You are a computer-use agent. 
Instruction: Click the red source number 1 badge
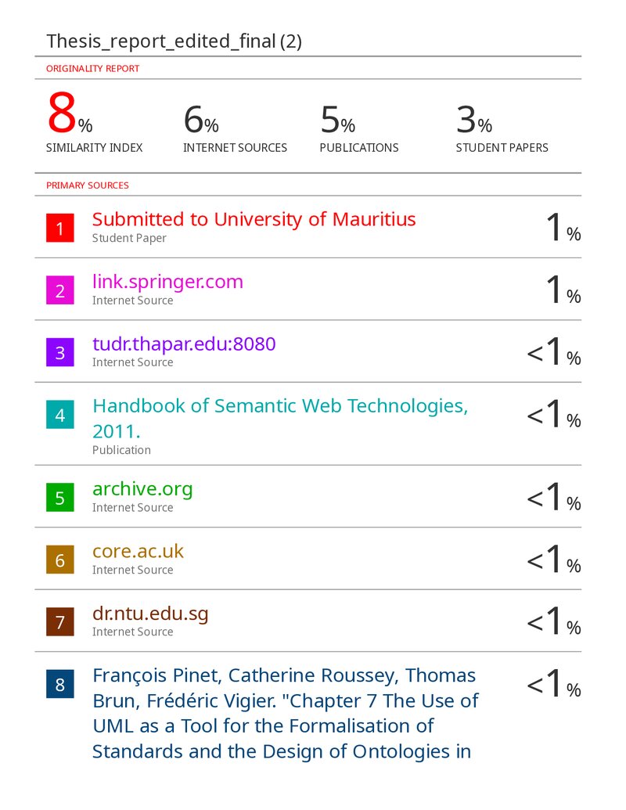(x=60, y=228)
